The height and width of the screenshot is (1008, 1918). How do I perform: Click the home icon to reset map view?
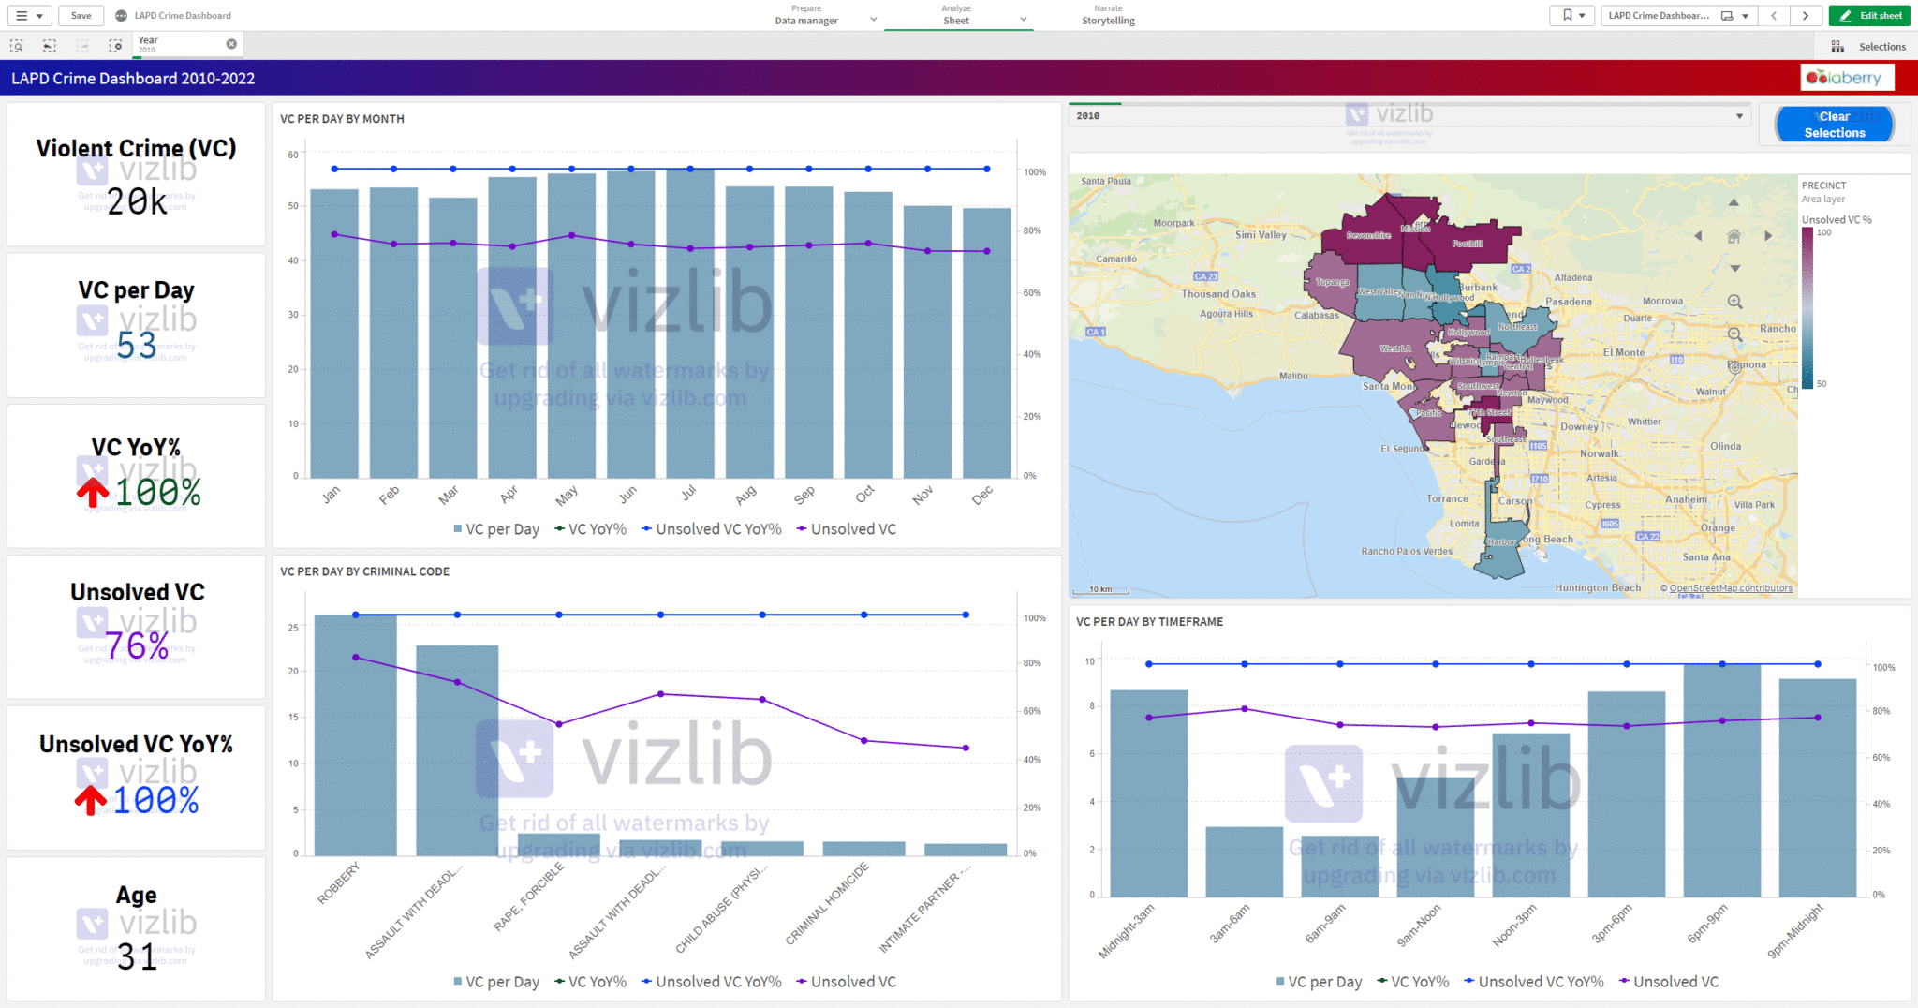click(x=1734, y=236)
